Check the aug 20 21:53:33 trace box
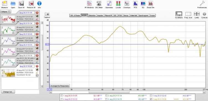This screenshot has height=101, width=208. 62,99
